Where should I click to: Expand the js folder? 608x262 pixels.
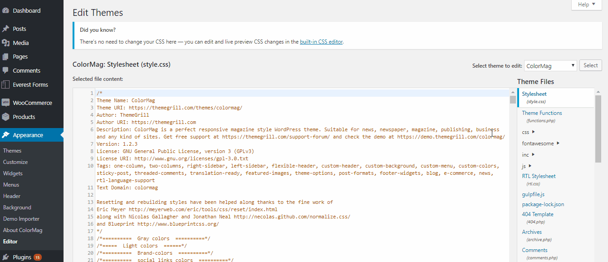pyautogui.click(x=527, y=166)
